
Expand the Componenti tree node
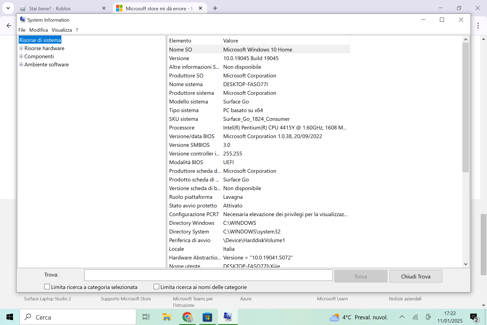tap(21, 56)
